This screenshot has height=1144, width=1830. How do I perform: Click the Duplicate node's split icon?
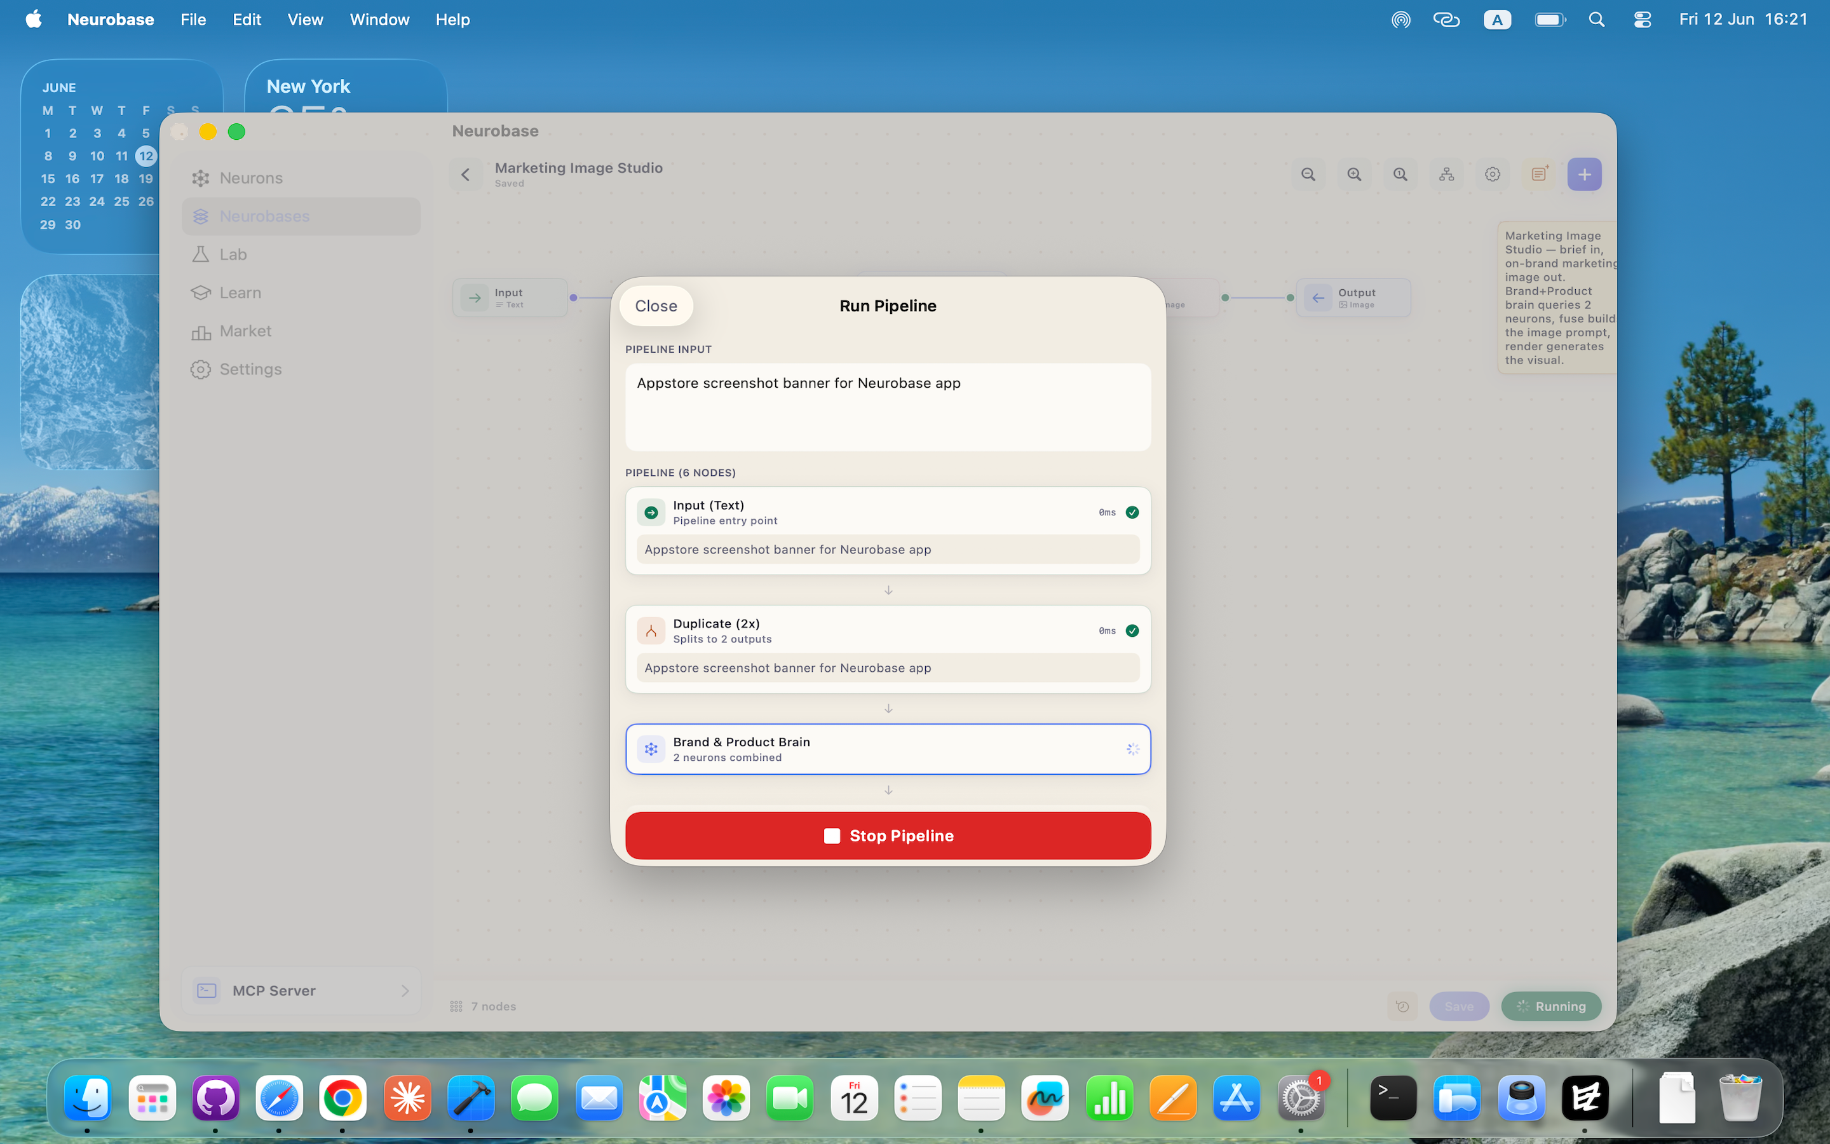coord(650,630)
